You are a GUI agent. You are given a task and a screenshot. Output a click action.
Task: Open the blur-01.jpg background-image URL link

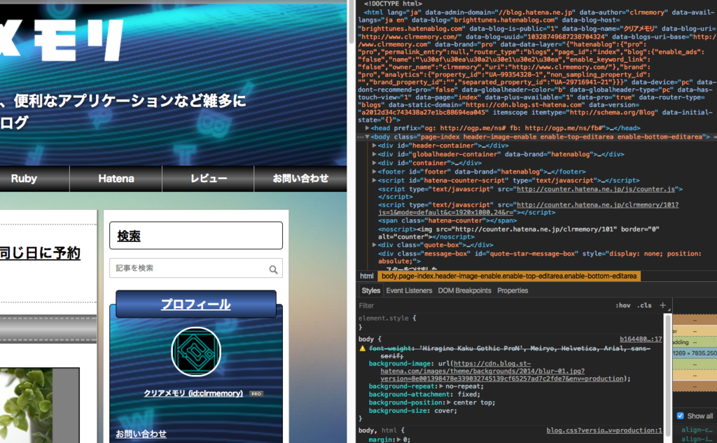(x=501, y=371)
